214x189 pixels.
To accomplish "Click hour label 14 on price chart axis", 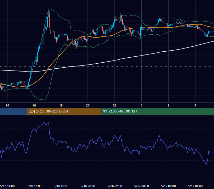I will (x=7, y=106).
